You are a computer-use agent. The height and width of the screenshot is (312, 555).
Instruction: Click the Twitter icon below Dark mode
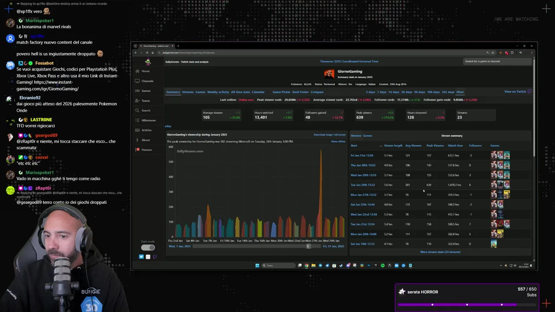141,257
